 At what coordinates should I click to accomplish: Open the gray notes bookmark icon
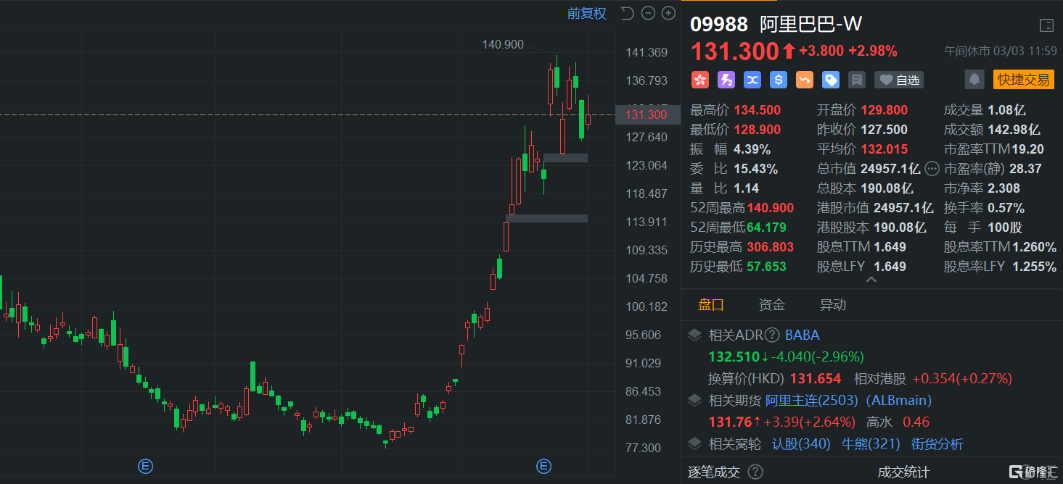856,80
